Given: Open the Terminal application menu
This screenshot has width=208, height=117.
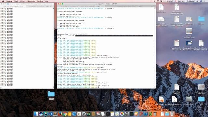Looking at the screenshot, I should tap(9, 1).
